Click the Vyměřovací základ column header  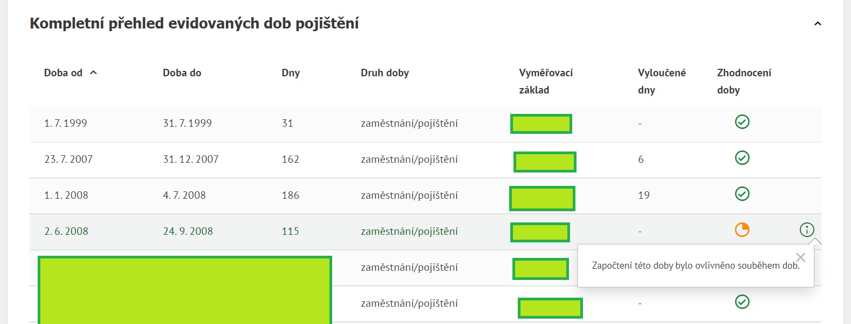[545, 81]
